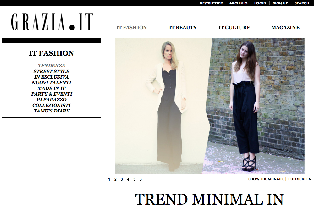Click Sign Up in top bar

[280, 3]
